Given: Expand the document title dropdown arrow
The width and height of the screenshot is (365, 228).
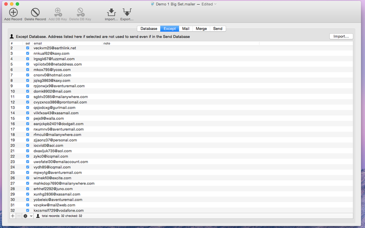Looking at the screenshot, I should [216, 4].
